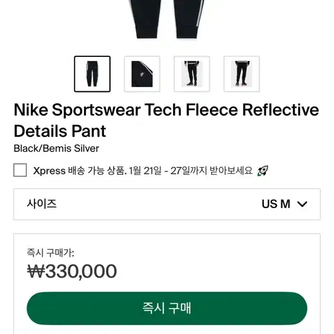Viewport: 334px width, 334px height.
Task: Click the Details Pant line of the title
Action: pyautogui.click(x=60, y=131)
